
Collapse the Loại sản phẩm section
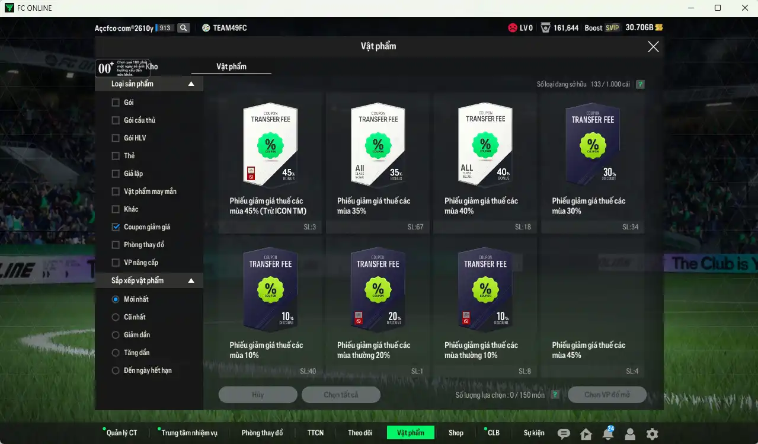point(191,84)
